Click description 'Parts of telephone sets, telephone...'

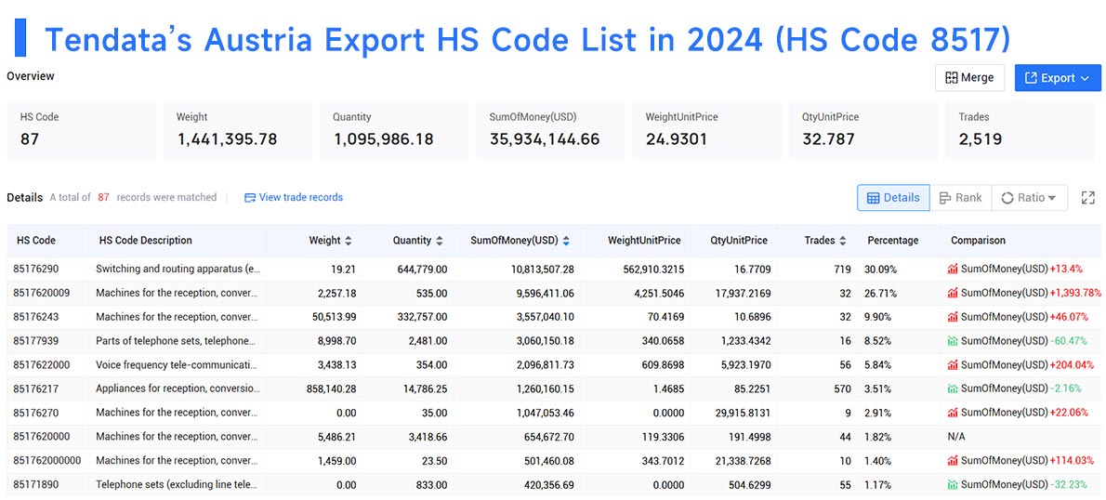pyautogui.click(x=175, y=341)
